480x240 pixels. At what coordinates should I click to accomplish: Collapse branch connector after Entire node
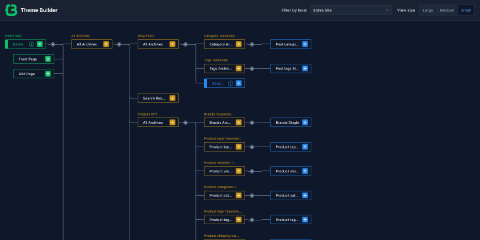(x=53, y=44)
